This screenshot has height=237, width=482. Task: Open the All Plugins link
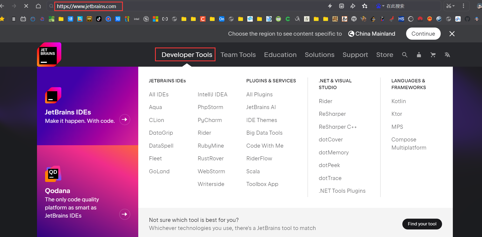point(259,94)
